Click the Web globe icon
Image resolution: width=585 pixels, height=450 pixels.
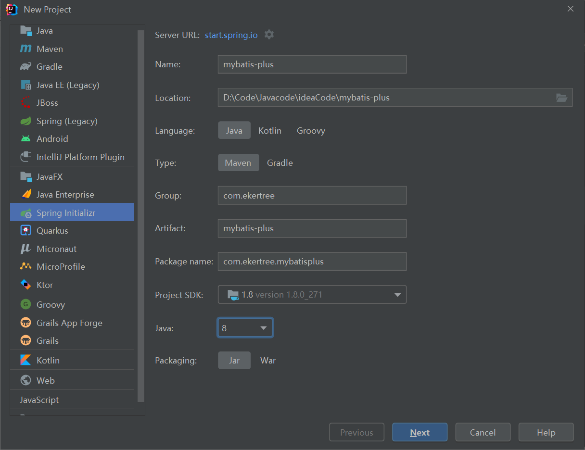[26, 381]
